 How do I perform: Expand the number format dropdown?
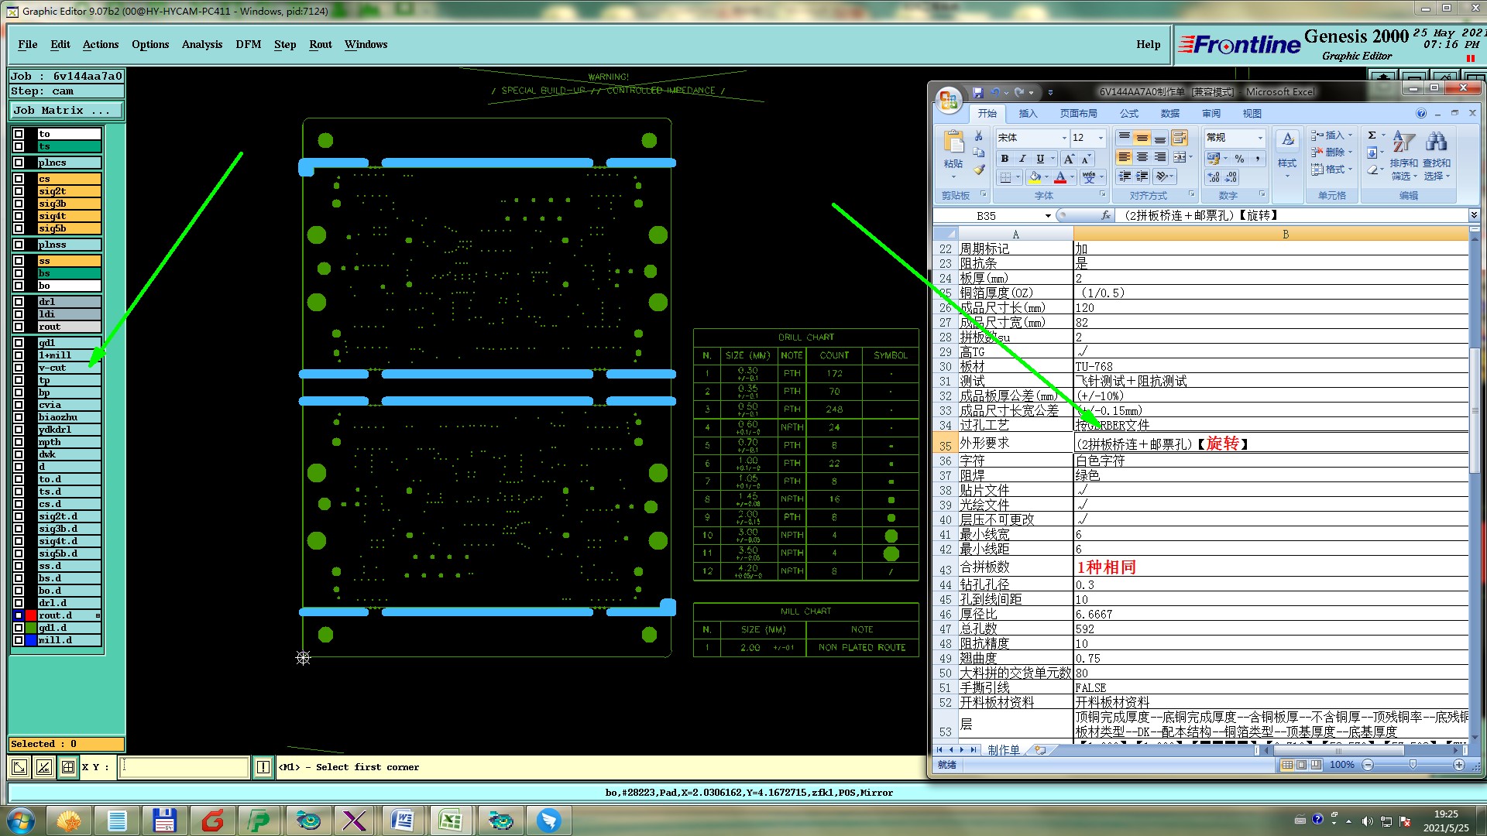point(1260,138)
